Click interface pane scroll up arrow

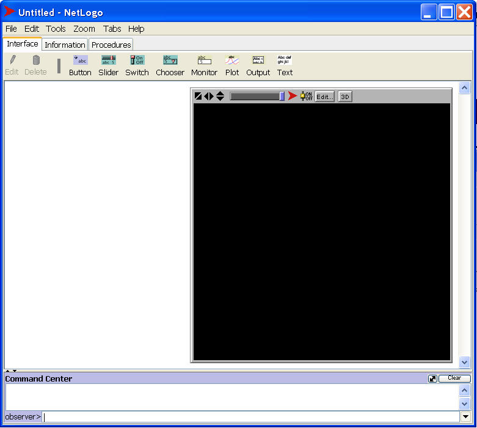tap(464, 88)
